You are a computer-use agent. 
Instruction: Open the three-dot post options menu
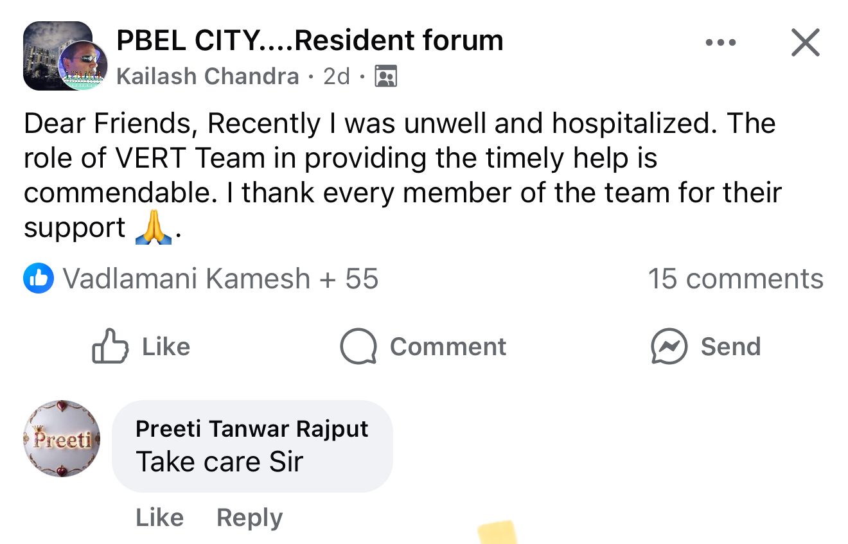point(720,43)
